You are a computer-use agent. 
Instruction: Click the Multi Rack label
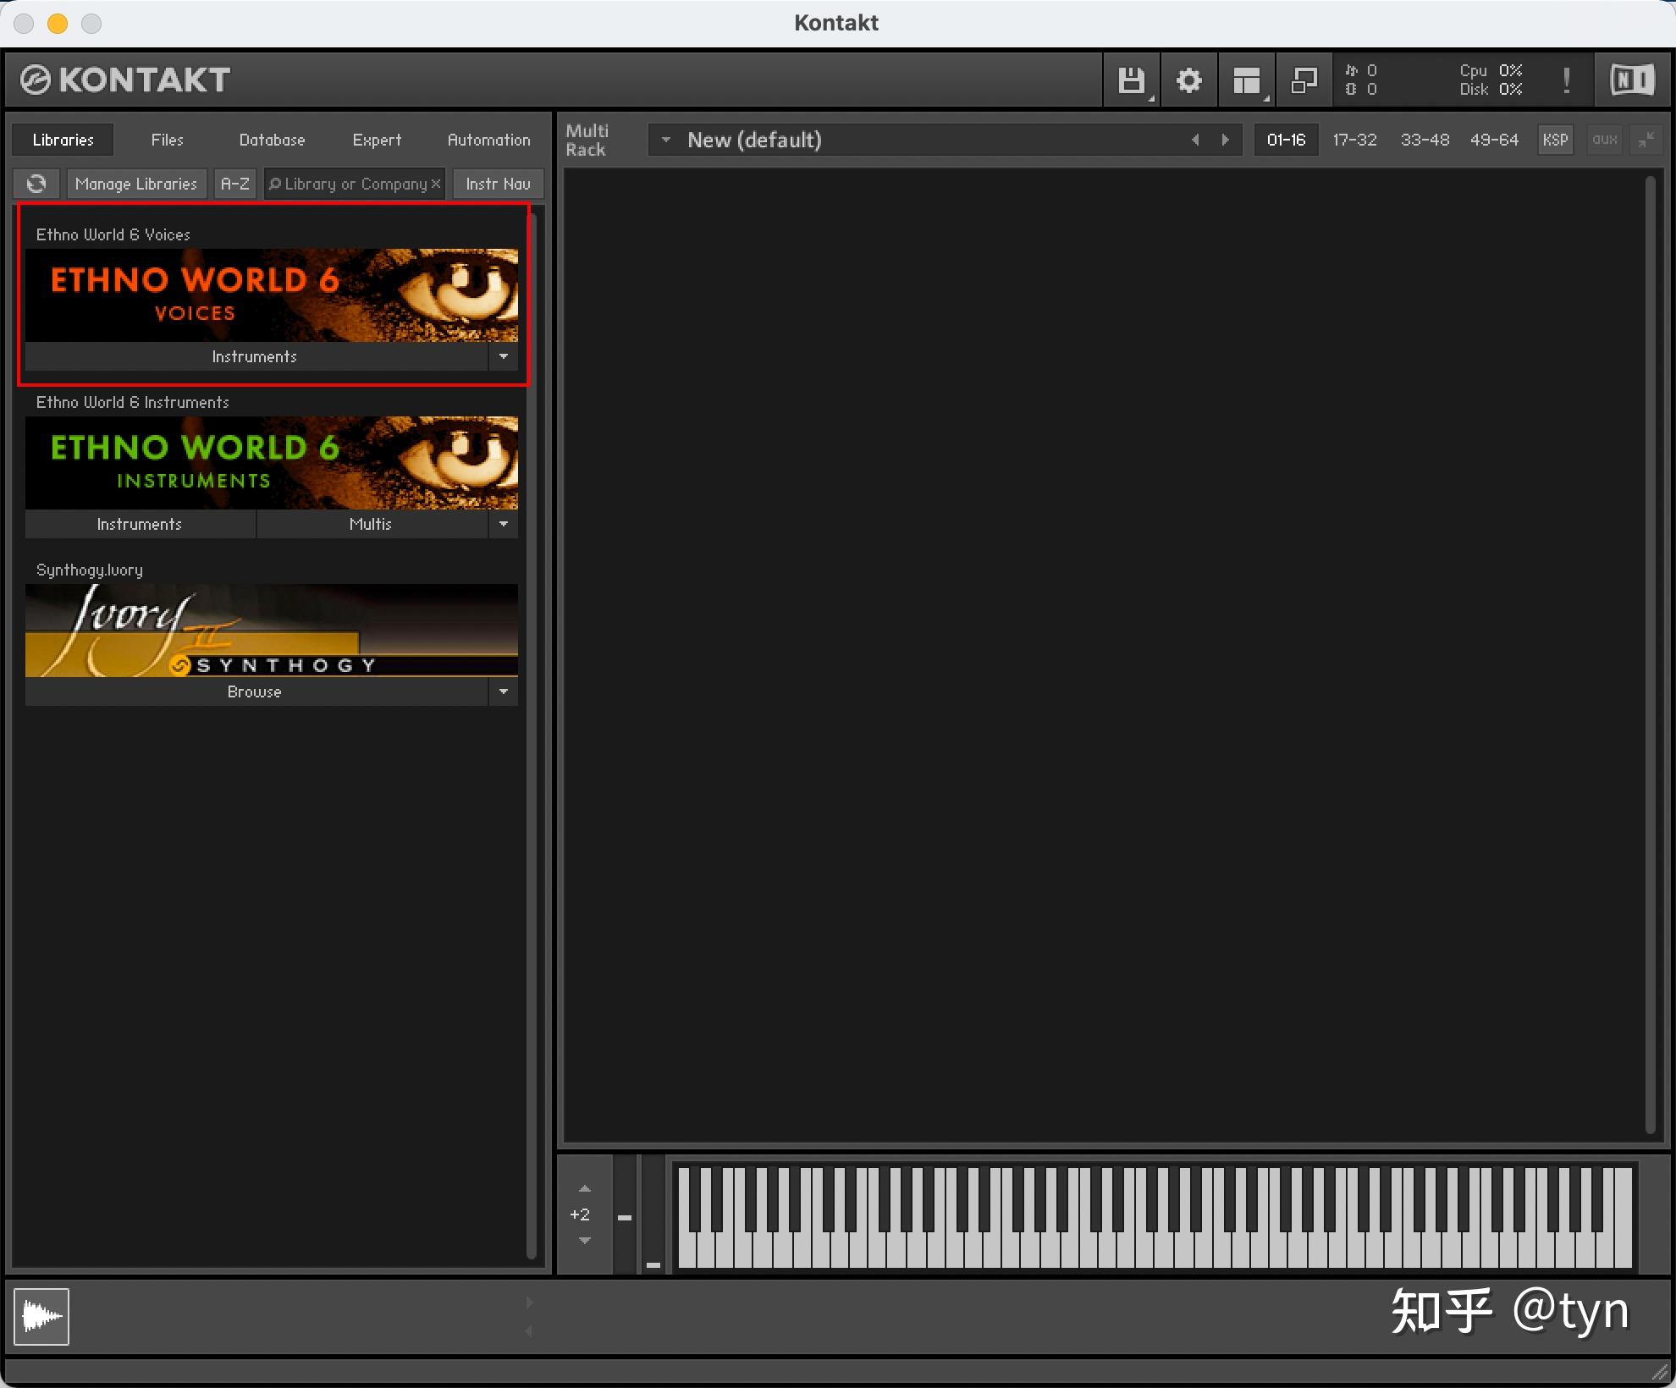tap(587, 140)
